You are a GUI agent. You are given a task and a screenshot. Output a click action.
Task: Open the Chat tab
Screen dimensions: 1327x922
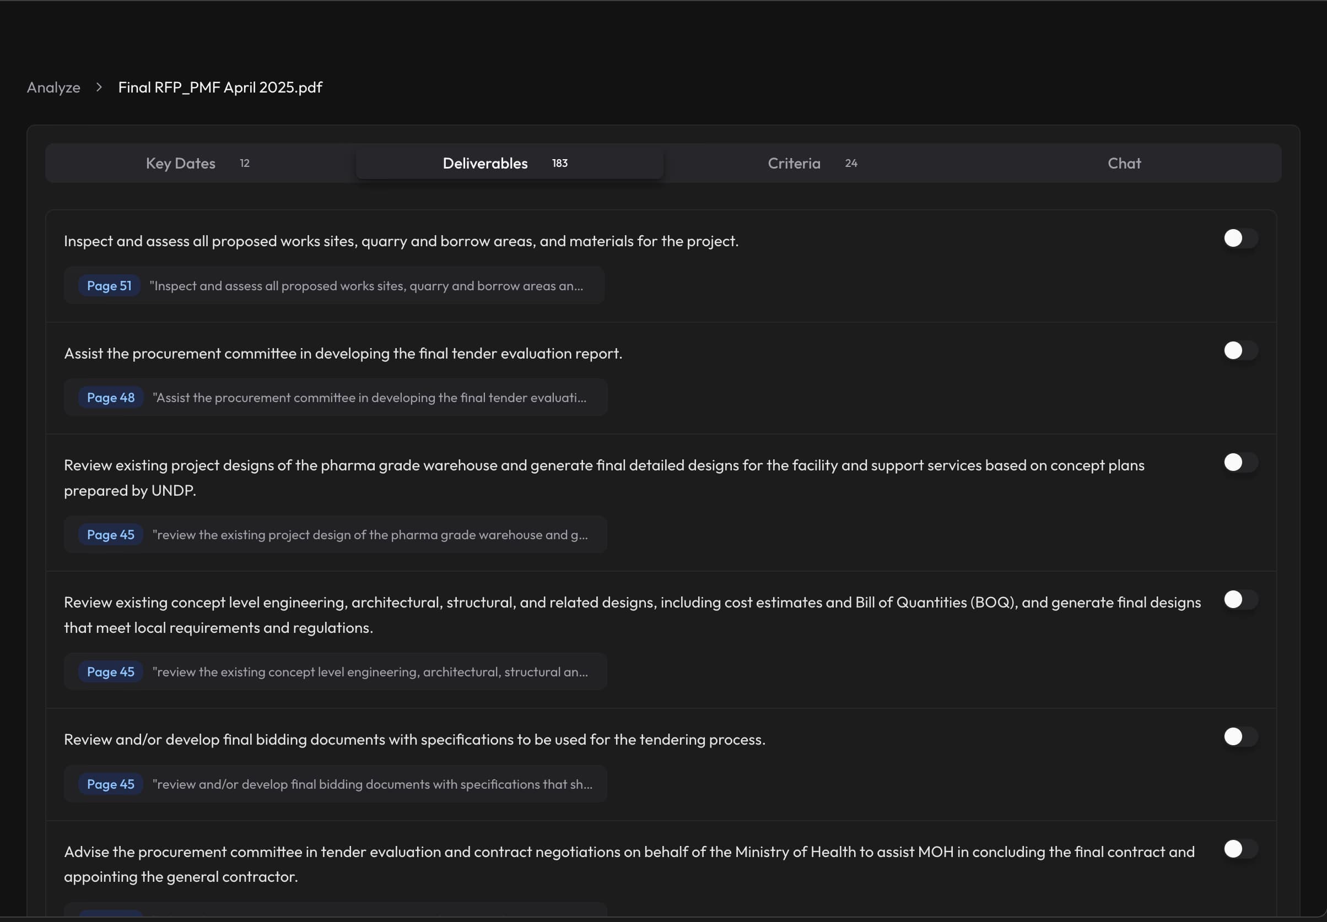pyautogui.click(x=1124, y=164)
